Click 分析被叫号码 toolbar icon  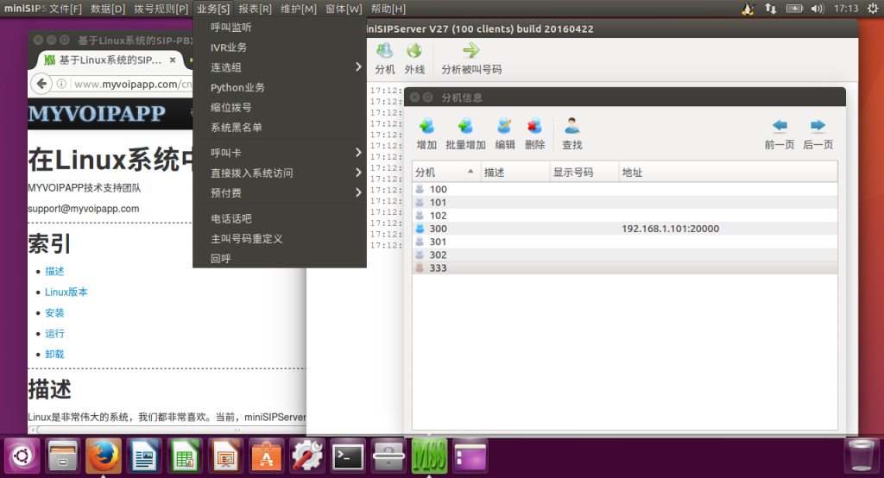tap(470, 52)
